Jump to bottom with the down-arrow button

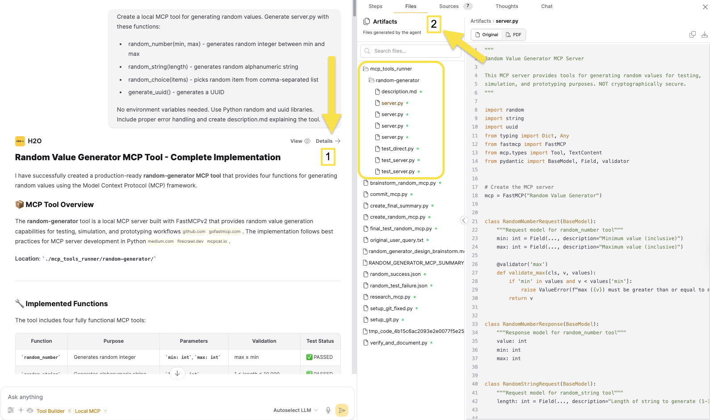coord(177,373)
